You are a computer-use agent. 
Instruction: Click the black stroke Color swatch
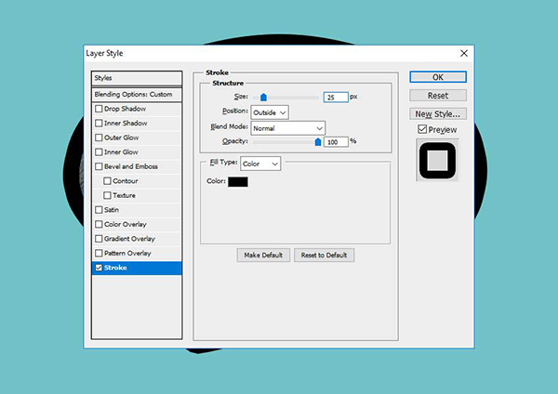(238, 181)
